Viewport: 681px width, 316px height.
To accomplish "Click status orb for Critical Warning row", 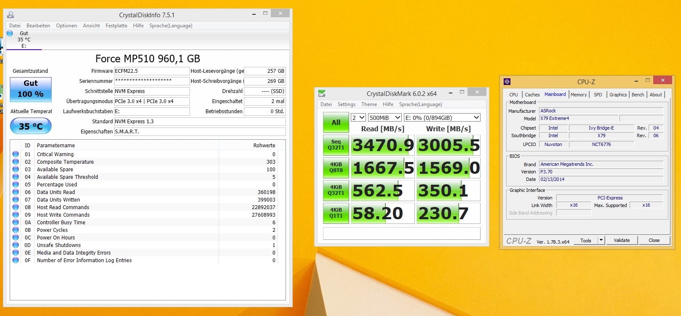I will (16, 154).
